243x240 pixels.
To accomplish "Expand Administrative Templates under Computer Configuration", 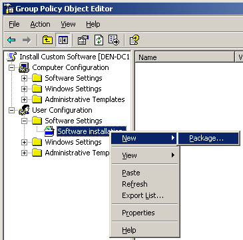I will 24,99.
